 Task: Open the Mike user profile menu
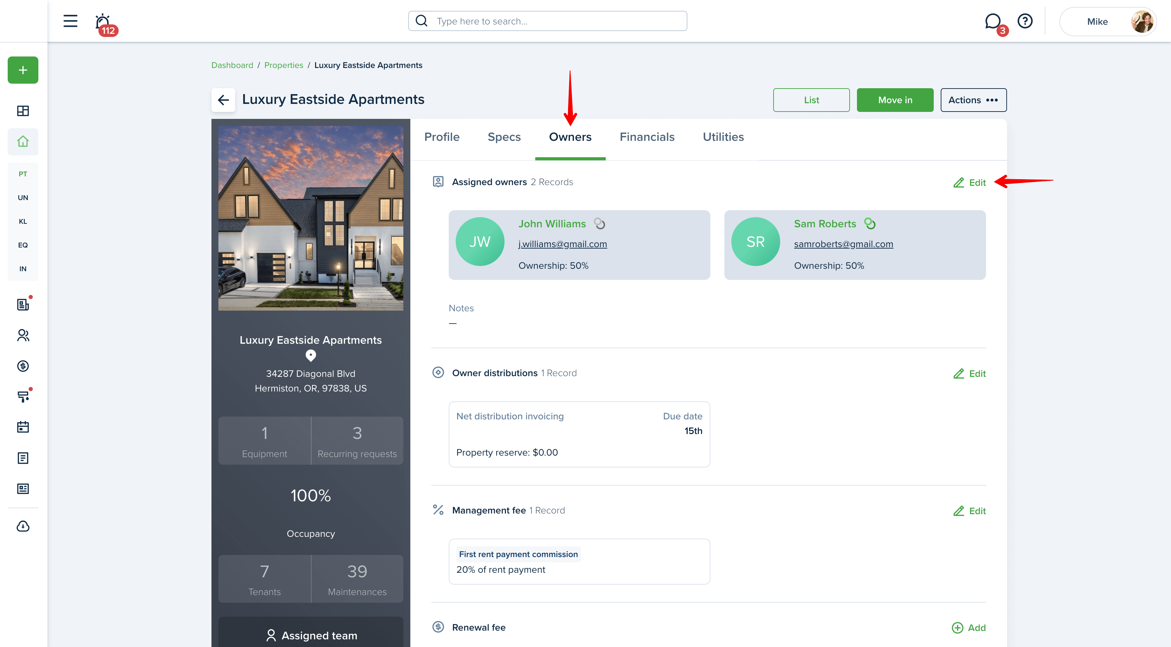(1108, 21)
